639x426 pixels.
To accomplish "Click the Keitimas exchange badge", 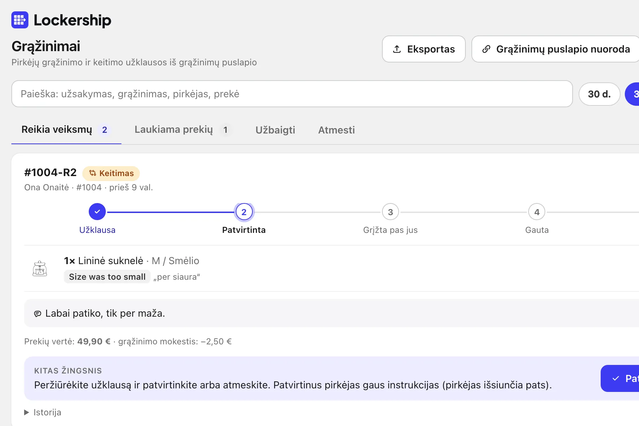I will click(x=111, y=173).
